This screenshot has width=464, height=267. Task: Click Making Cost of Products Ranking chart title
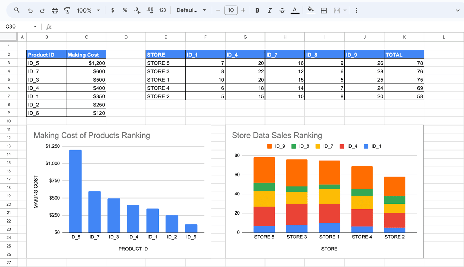tap(92, 136)
